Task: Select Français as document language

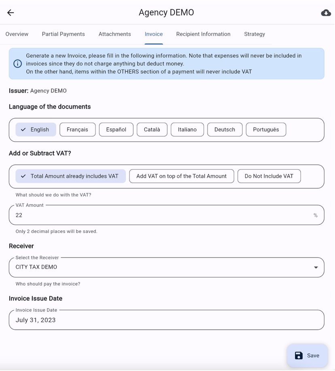Action: (x=77, y=129)
